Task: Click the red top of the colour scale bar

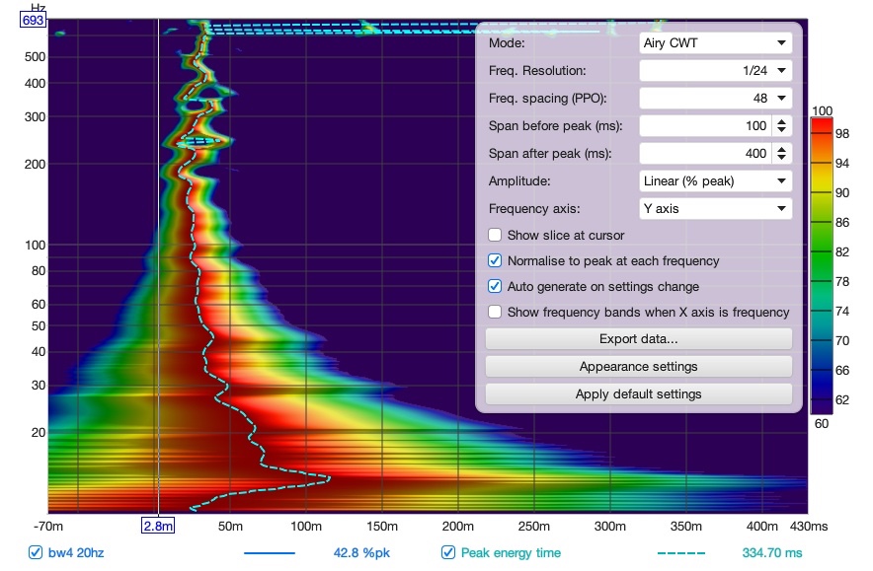Action: coord(822,123)
